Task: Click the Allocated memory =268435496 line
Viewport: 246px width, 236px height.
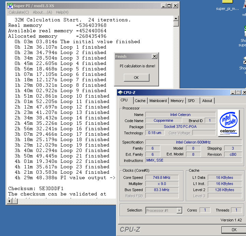Action: [x=57, y=36]
